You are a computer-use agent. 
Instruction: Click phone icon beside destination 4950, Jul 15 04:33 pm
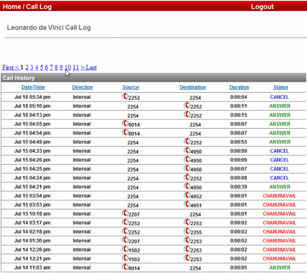[x=187, y=150]
